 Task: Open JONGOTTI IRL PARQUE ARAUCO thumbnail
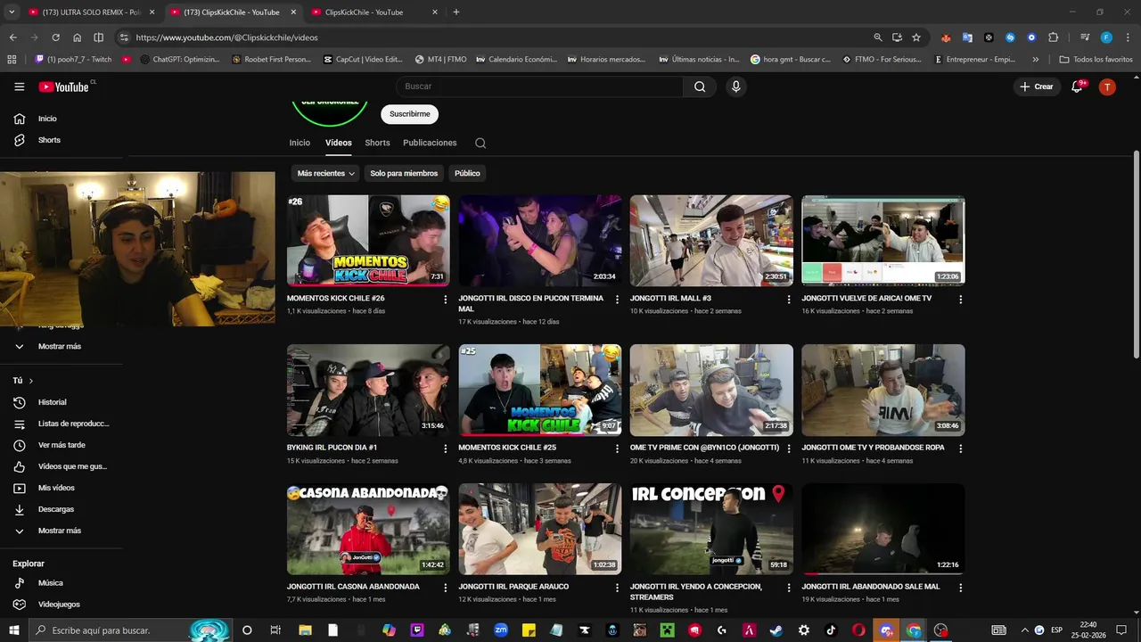click(540, 529)
